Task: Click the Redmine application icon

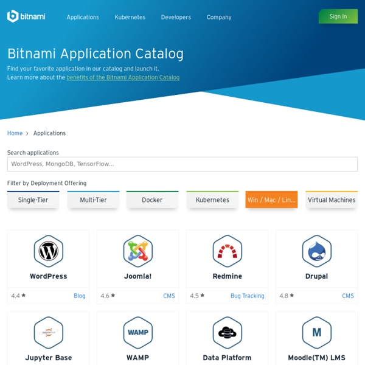Action: click(227, 251)
